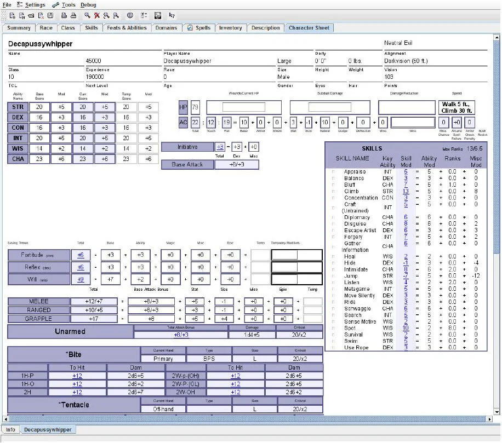502x443 pixels.
Task: Click the Initiative total +3 link
Action: pos(220,147)
